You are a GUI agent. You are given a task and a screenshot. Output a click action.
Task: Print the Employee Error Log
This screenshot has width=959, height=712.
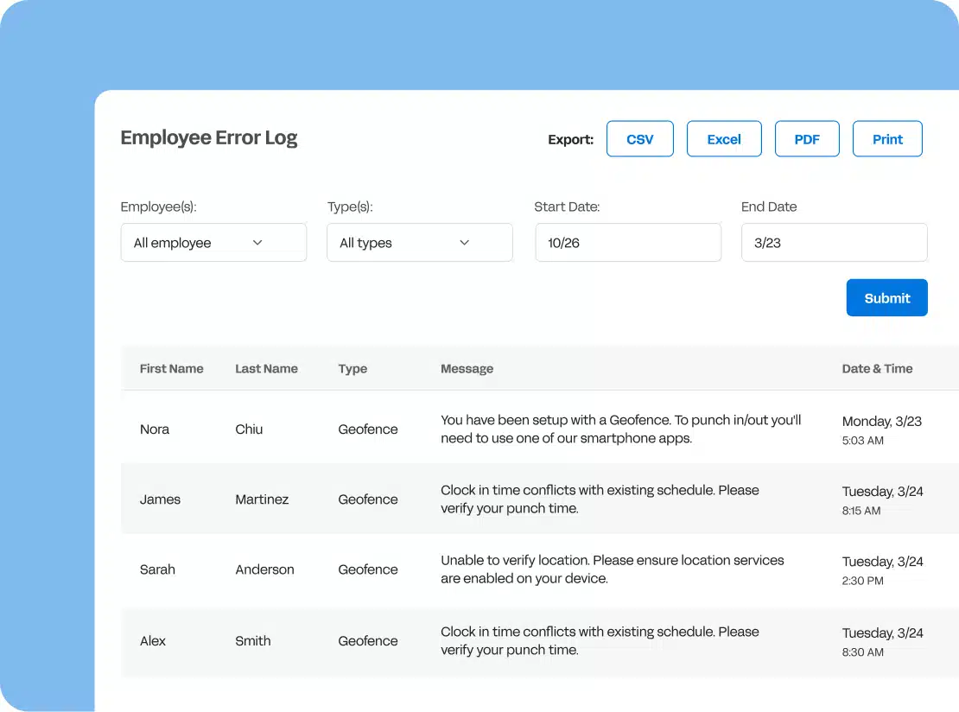click(x=887, y=139)
